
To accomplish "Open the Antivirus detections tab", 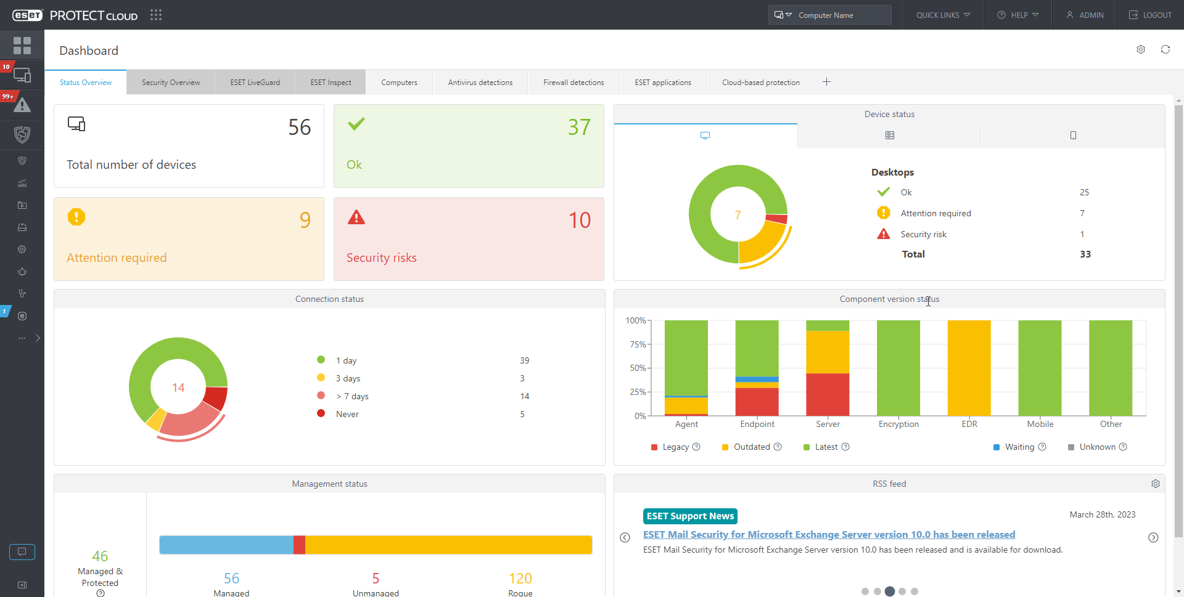I will (x=480, y=83).
